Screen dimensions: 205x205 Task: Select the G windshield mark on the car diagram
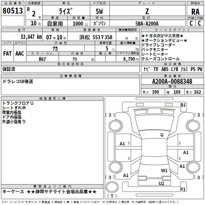coord(162,135)
